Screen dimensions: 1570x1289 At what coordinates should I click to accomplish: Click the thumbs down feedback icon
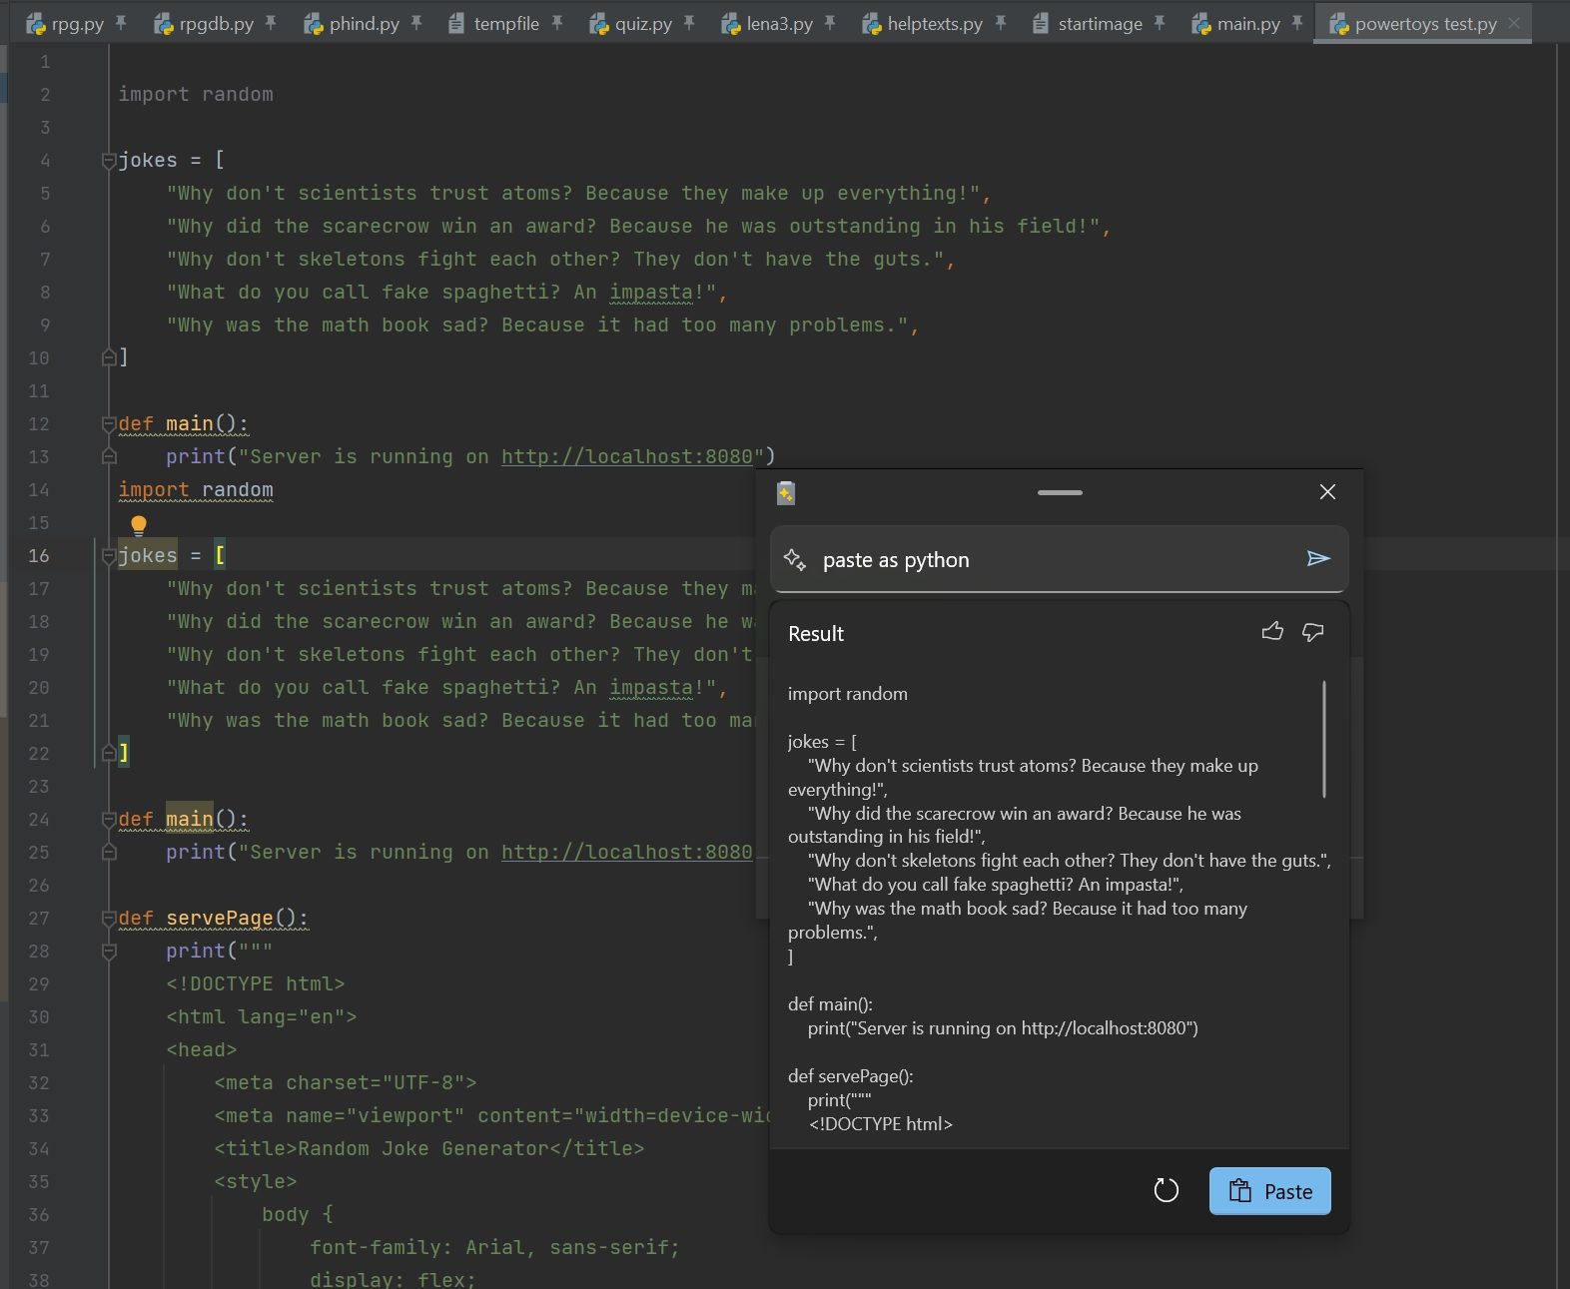coord(1312,632)
